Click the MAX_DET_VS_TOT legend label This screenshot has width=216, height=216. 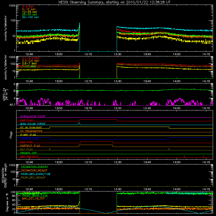point(33,198)
